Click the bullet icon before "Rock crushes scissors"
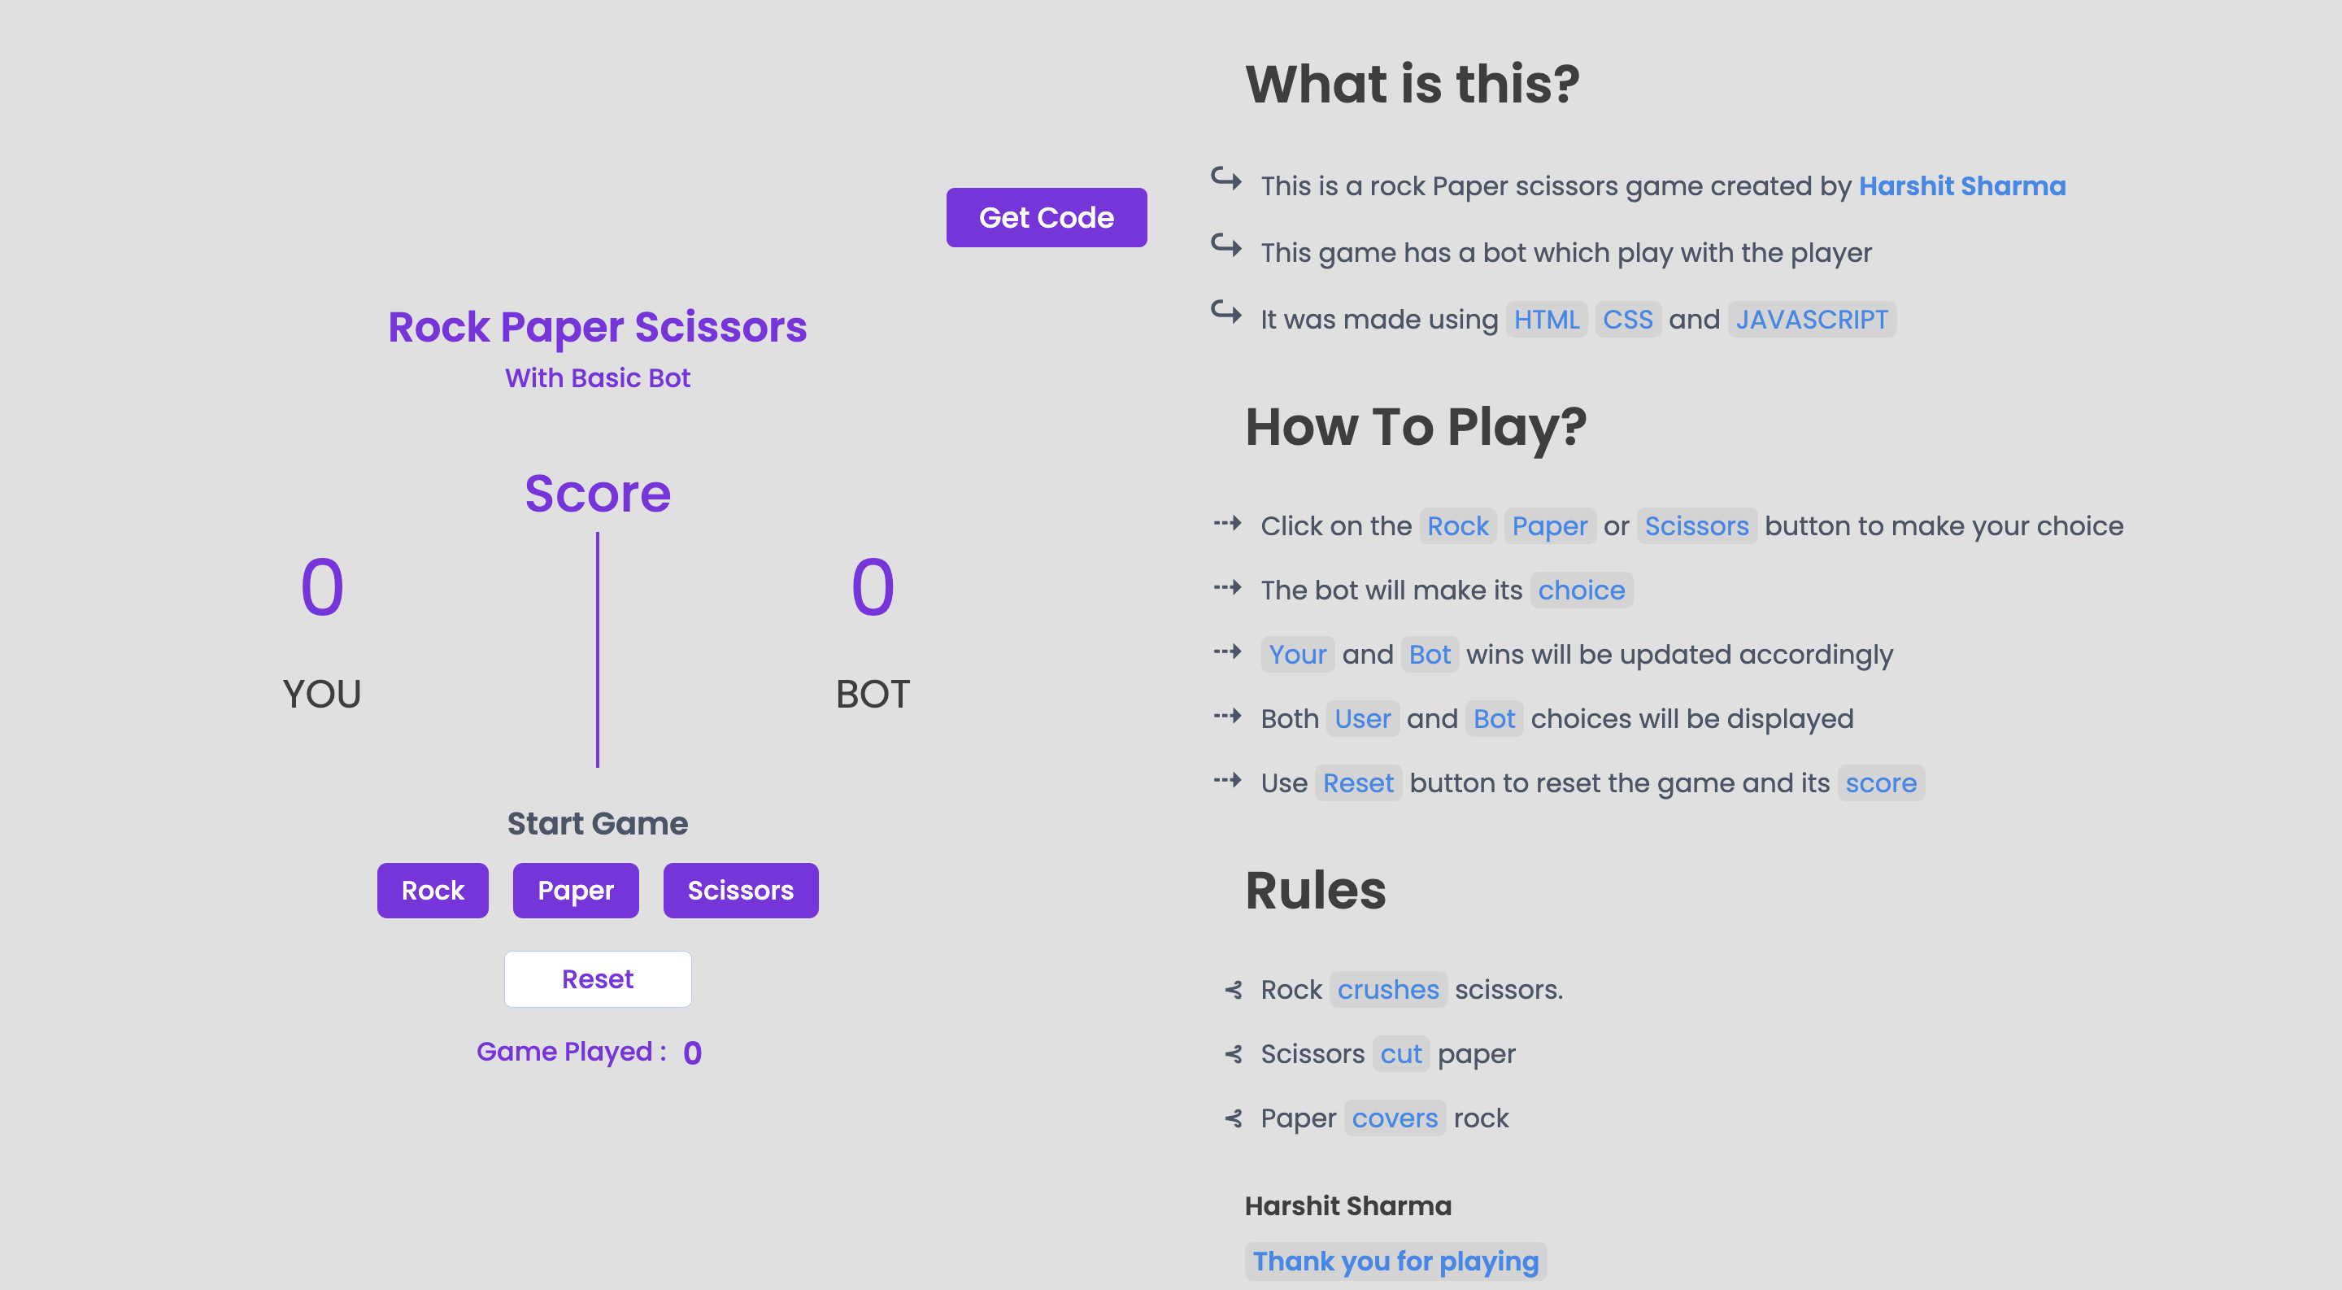The height and width of the screenshot is (1290, 2342). (1233, 989)
